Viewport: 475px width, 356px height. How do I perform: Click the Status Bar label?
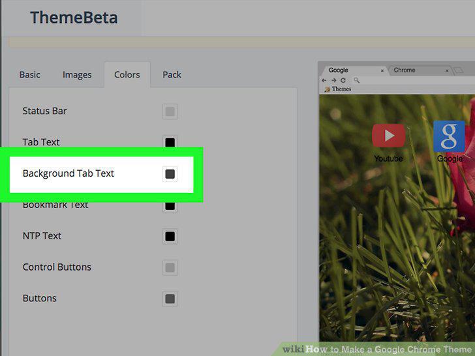coord(44,111)
